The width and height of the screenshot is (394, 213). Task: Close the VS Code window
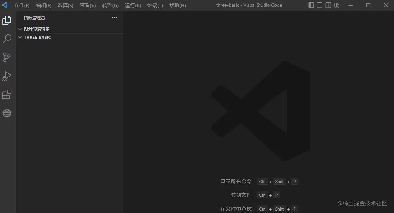386,5
